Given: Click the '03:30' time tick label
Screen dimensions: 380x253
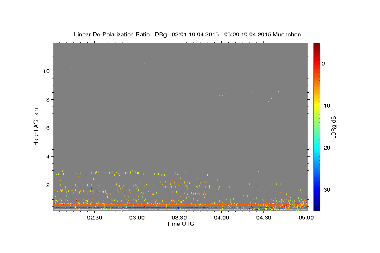Looking at the screenshot, I should tap(179, 218).
